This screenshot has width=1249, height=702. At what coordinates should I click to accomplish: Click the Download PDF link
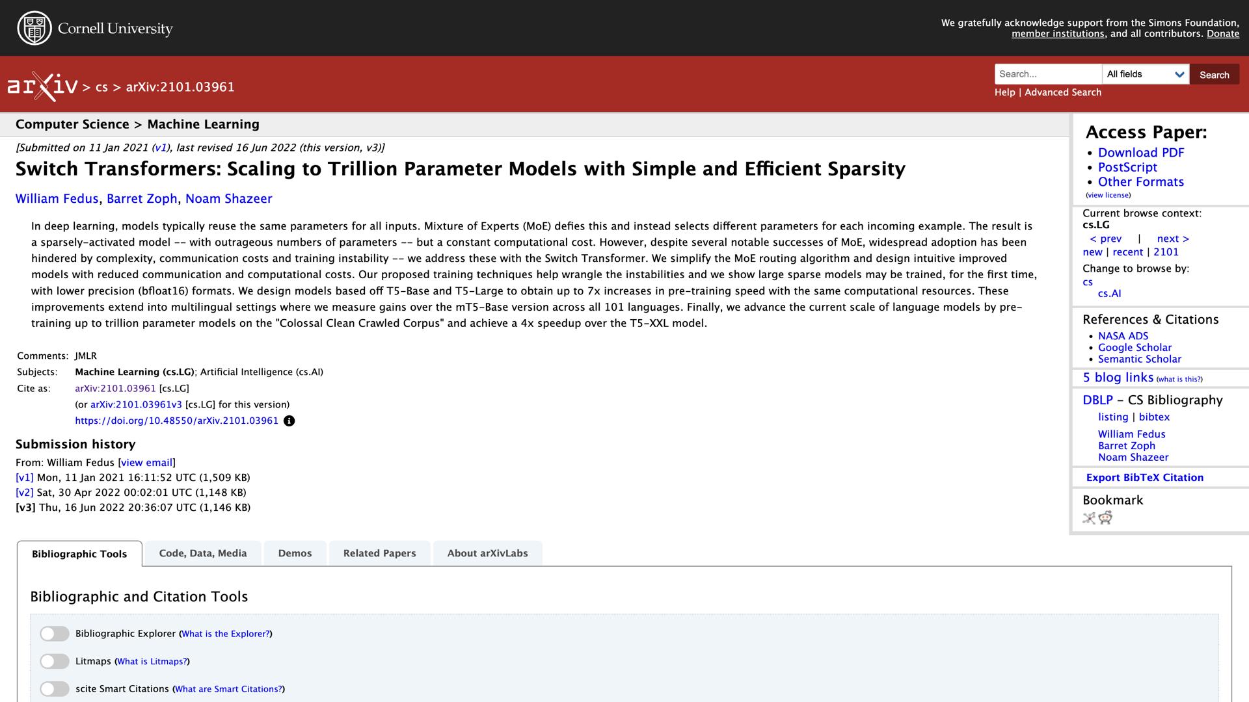1141,153
